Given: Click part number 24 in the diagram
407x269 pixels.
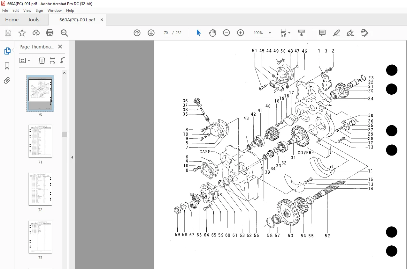Looking at the screenshot, I should 371,98.
